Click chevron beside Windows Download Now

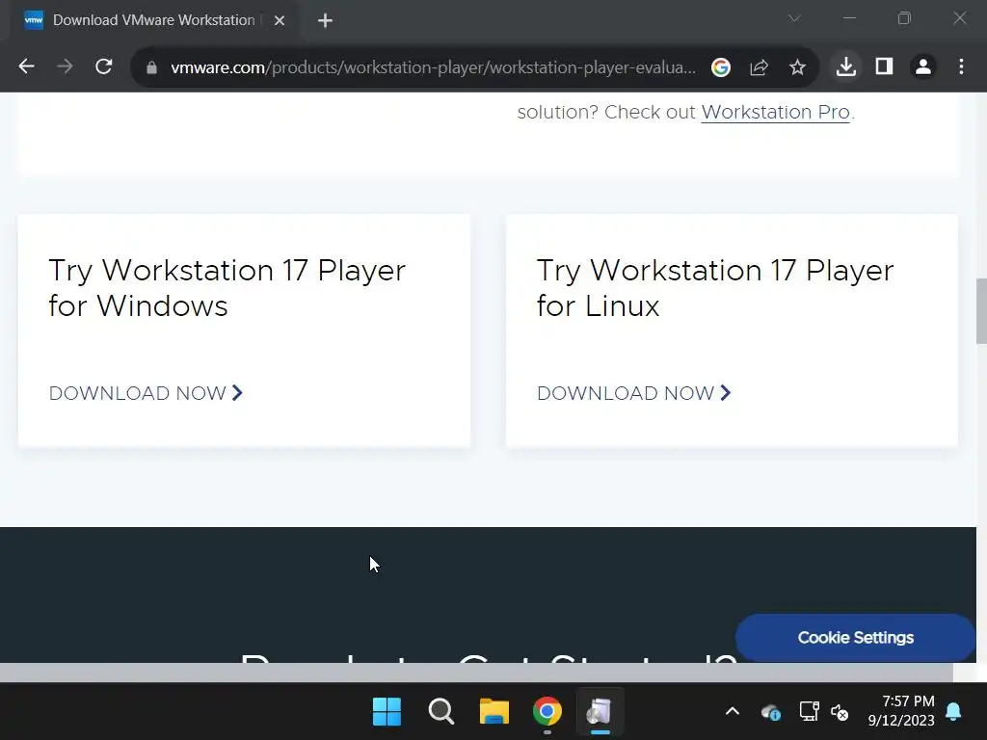pyautogui.click(x=237, y=393)
